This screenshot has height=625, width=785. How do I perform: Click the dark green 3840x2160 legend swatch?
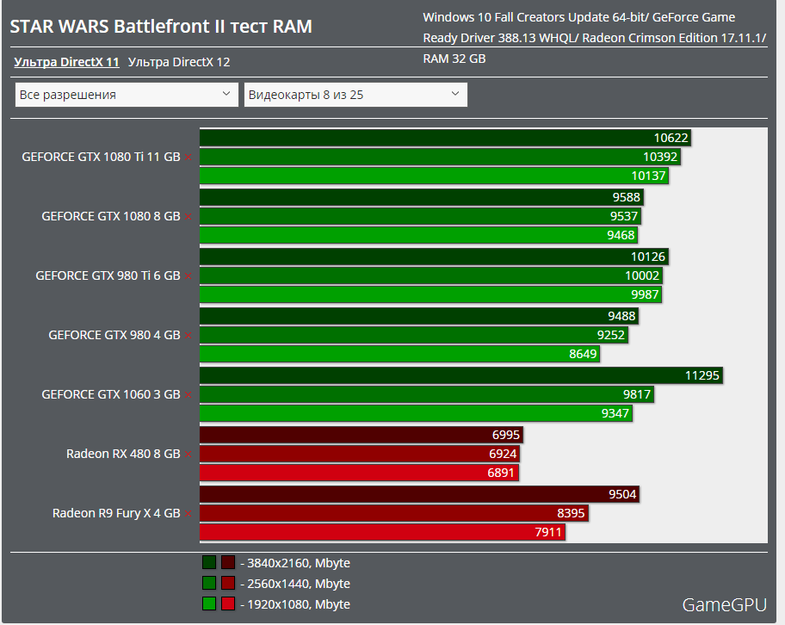[209, 562]
